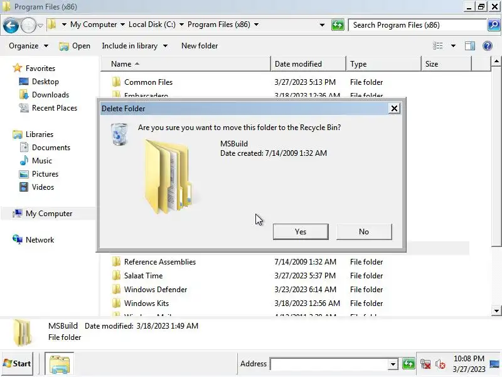Click scroll up arrow of file list

point(496,61)
